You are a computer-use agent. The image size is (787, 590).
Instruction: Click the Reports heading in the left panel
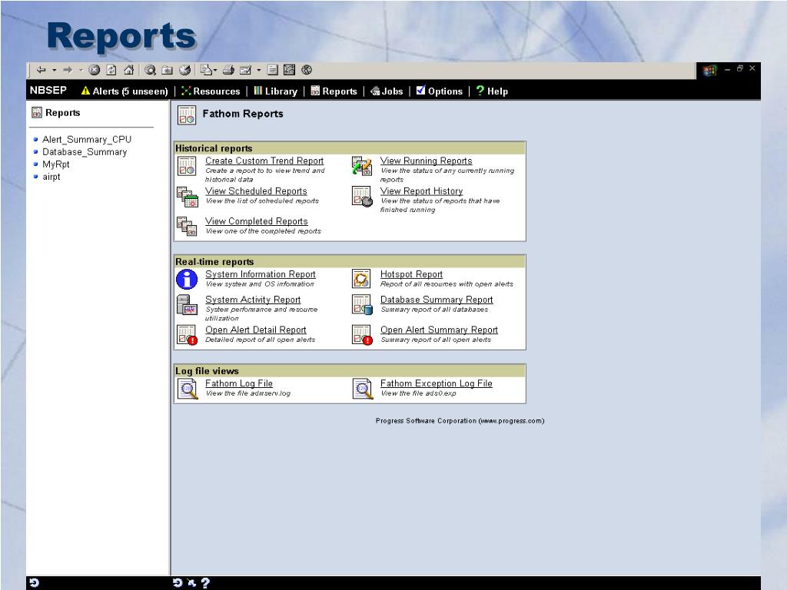63,112
